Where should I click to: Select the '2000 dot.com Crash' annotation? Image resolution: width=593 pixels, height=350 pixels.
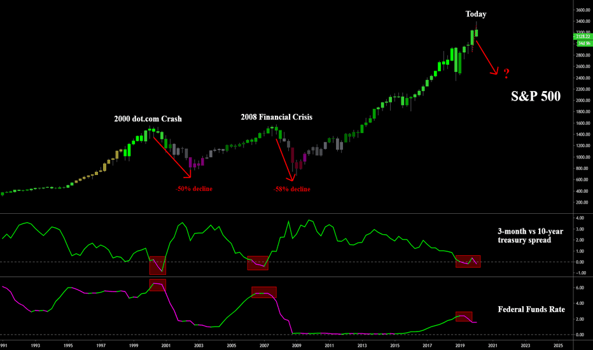(148, 119)
